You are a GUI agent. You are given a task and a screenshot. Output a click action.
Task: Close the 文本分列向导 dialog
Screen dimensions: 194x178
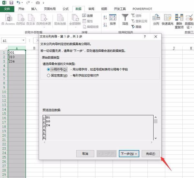(156, 37)
